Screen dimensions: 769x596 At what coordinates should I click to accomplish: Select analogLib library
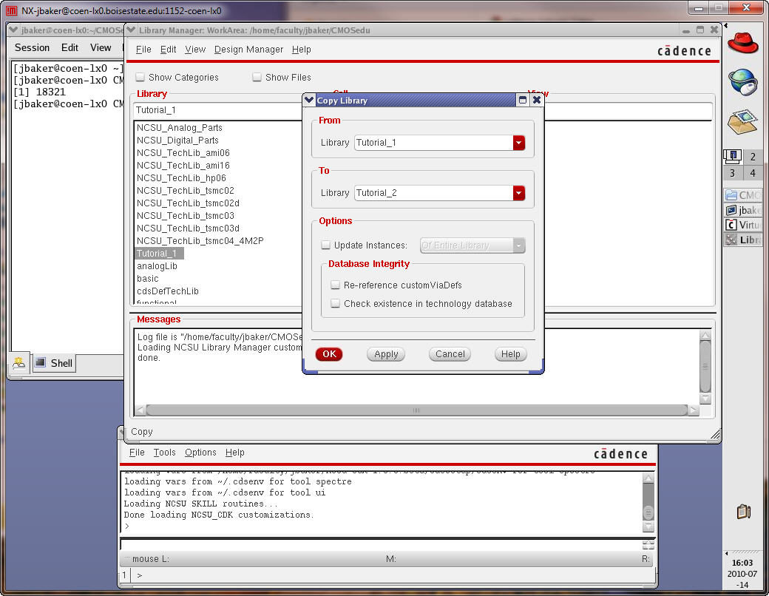click(x=157, y=266)
